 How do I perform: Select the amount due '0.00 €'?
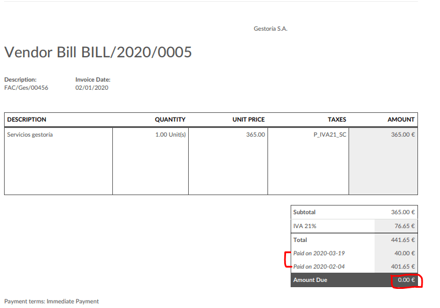click(406, 280)
